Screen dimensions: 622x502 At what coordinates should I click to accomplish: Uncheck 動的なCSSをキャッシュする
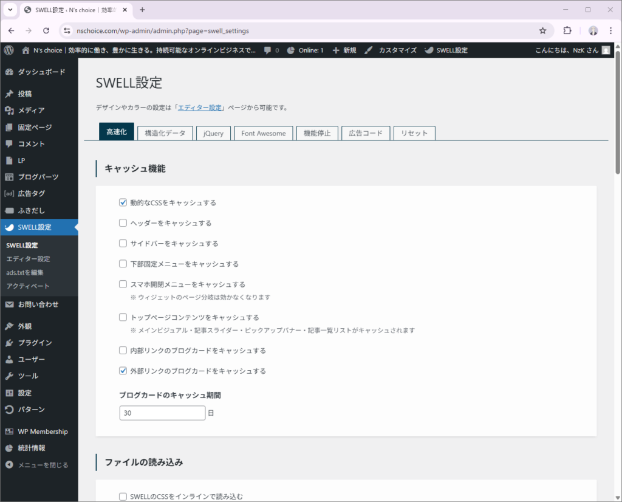pyautogui.click(x=123, y=202)
